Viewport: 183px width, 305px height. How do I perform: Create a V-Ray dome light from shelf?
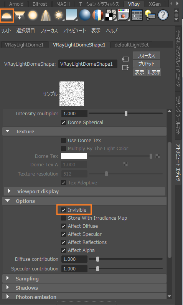[7, 15]
